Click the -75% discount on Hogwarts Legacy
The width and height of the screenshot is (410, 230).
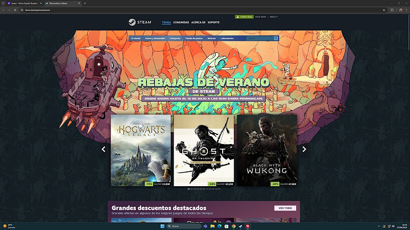pos(149,184)
